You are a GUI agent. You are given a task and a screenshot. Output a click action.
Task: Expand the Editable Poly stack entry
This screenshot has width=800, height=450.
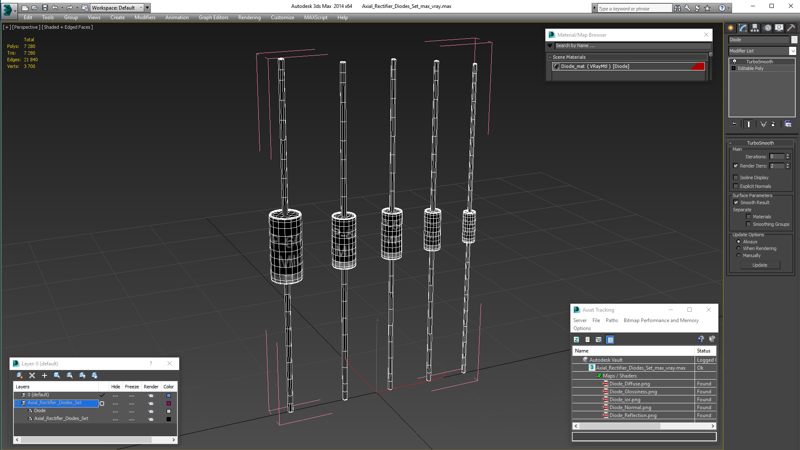point(734,68)
